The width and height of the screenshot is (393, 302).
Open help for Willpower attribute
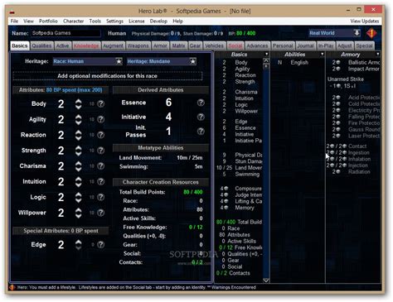tap(101, 213)
